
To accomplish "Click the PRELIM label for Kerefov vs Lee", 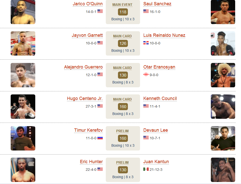I will point(122,131).
